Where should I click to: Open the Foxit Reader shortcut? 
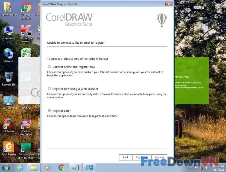tap(8, 147)
